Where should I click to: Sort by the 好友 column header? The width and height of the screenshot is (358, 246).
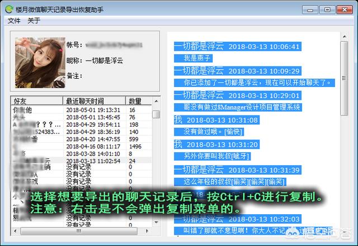pos(37,101)
